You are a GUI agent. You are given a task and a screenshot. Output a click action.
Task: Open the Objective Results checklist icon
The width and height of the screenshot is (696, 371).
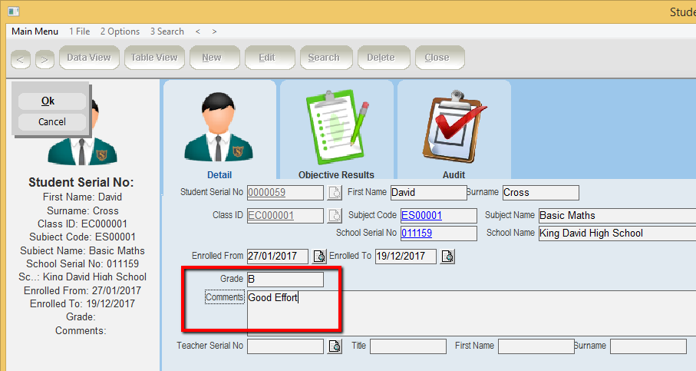tap(337, 127)
